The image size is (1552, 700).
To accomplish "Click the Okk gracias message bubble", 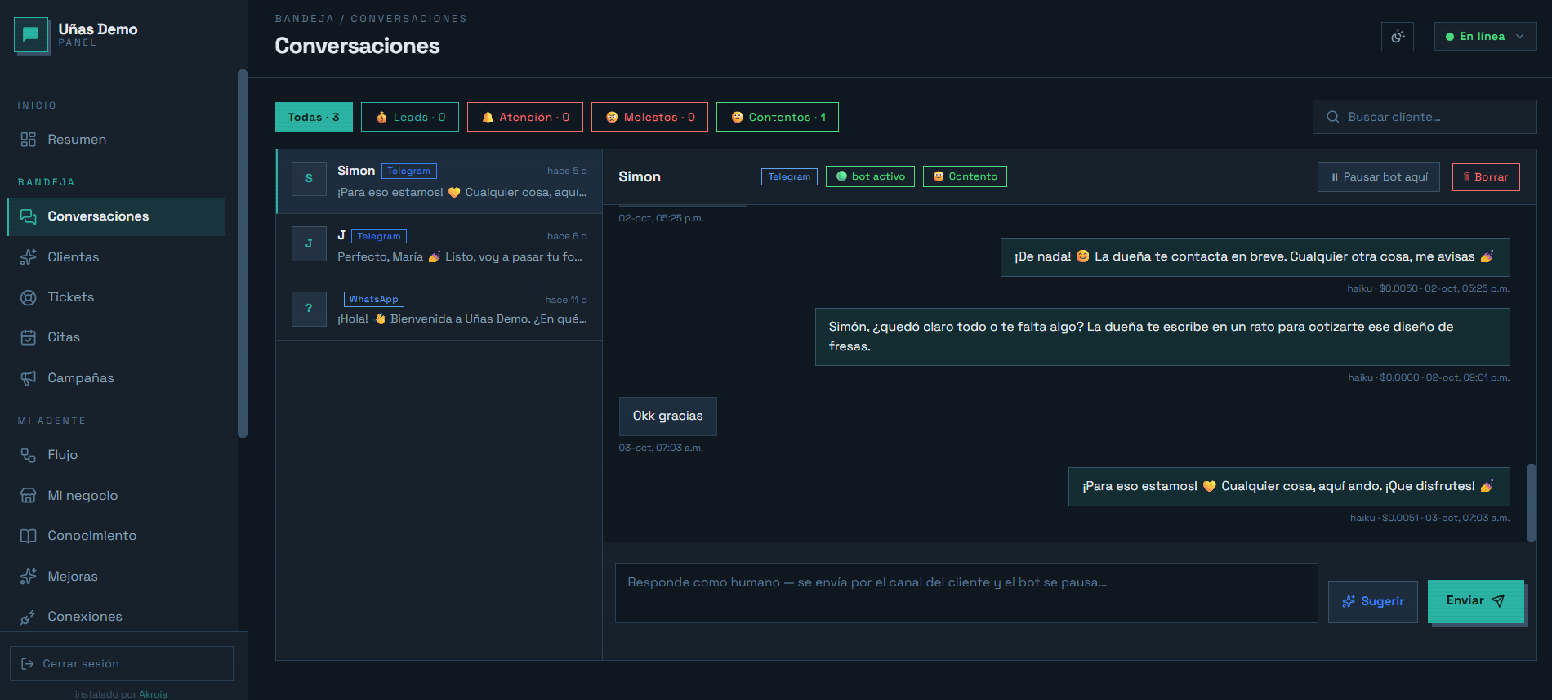I will (667, 417).
